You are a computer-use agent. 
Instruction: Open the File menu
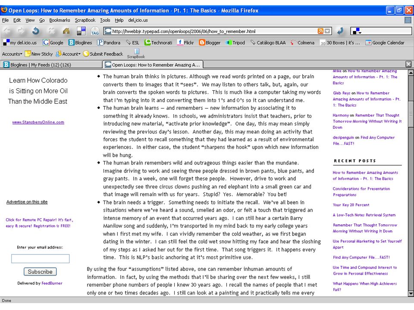5,20
